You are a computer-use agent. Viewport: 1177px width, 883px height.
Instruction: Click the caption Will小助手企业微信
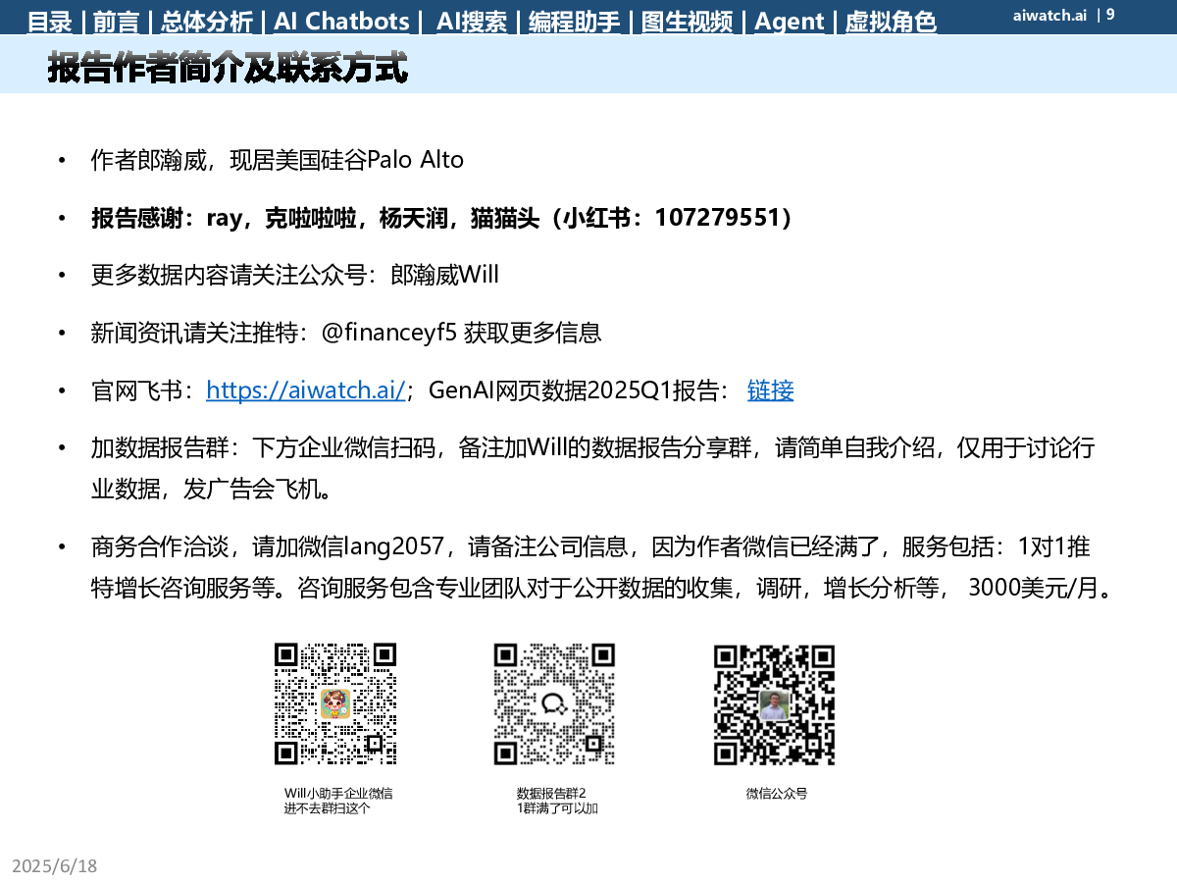(x=338, y=794)
